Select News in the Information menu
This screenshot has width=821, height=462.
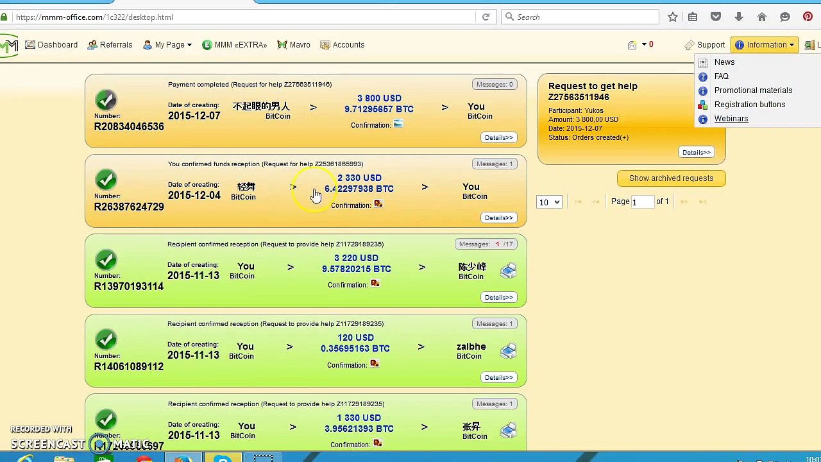724,62
